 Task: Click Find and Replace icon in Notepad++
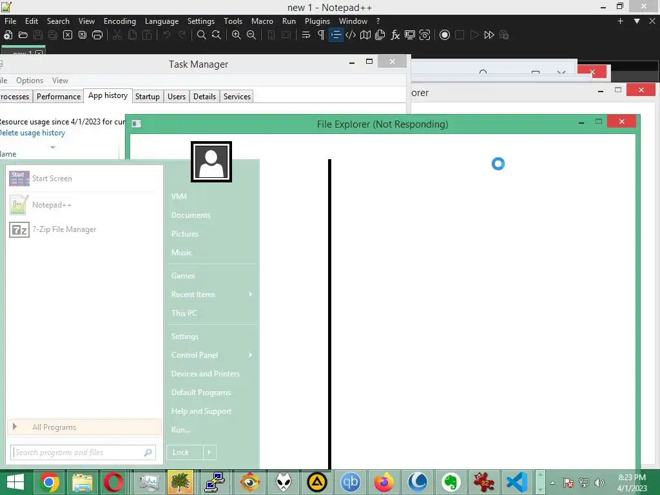coord(217,35)
